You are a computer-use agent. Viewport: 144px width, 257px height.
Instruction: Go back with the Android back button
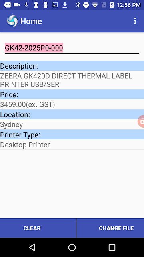tap(32, 247)
